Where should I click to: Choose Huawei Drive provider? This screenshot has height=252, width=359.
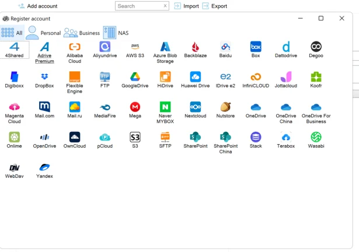tap(196, 80)
